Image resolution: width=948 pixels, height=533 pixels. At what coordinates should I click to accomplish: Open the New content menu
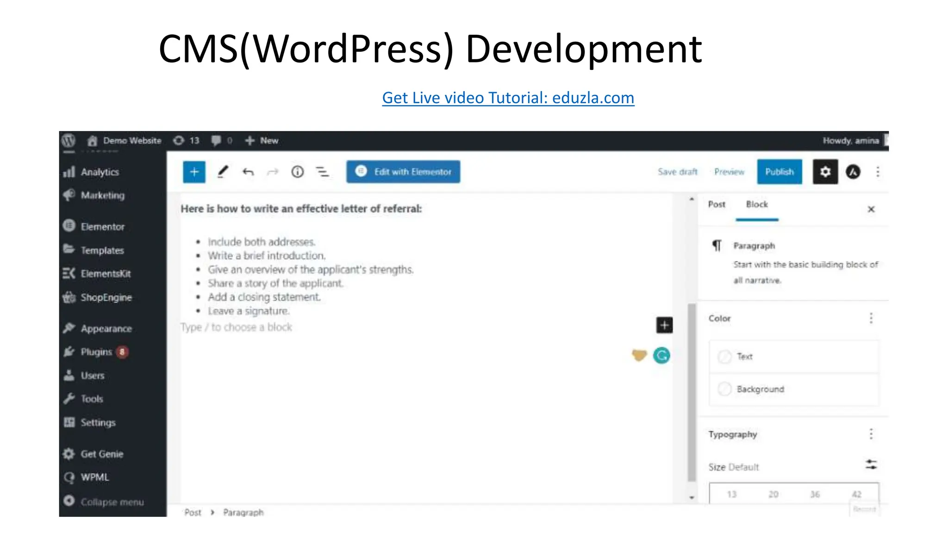coord(262,141)
